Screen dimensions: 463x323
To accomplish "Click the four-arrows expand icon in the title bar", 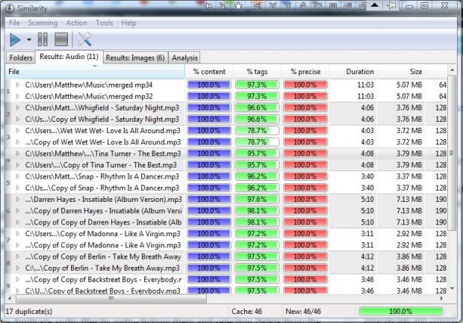I will click(x=273, y=6).
